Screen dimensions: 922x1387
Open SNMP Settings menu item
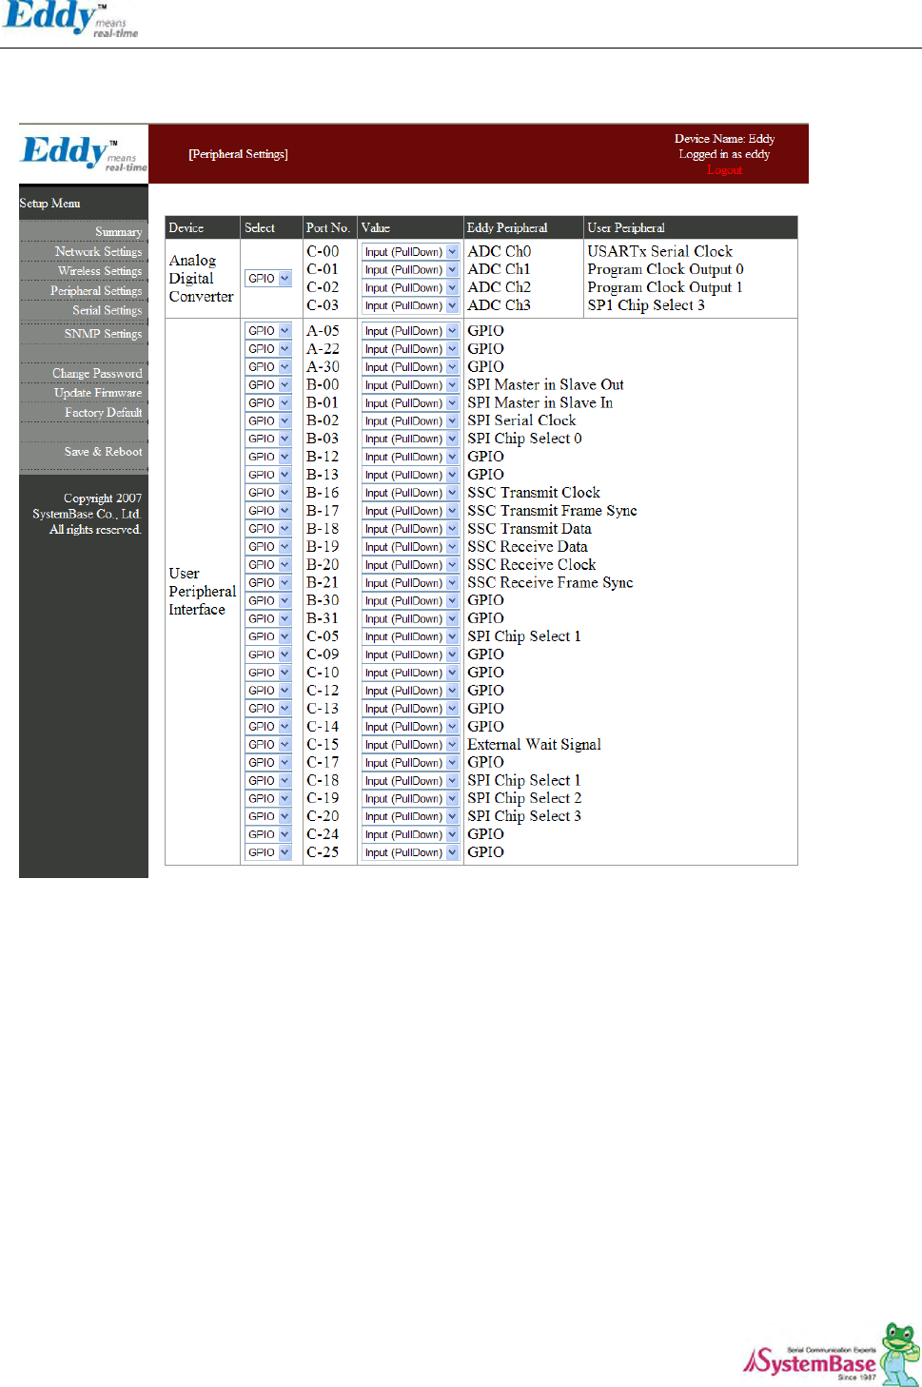[103, 334]
